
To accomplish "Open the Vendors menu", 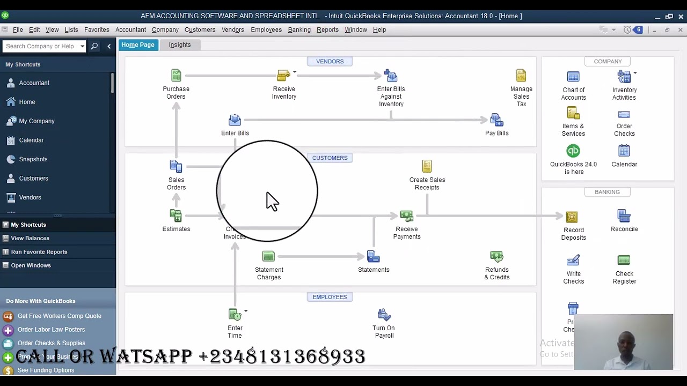I will (232, 29).
